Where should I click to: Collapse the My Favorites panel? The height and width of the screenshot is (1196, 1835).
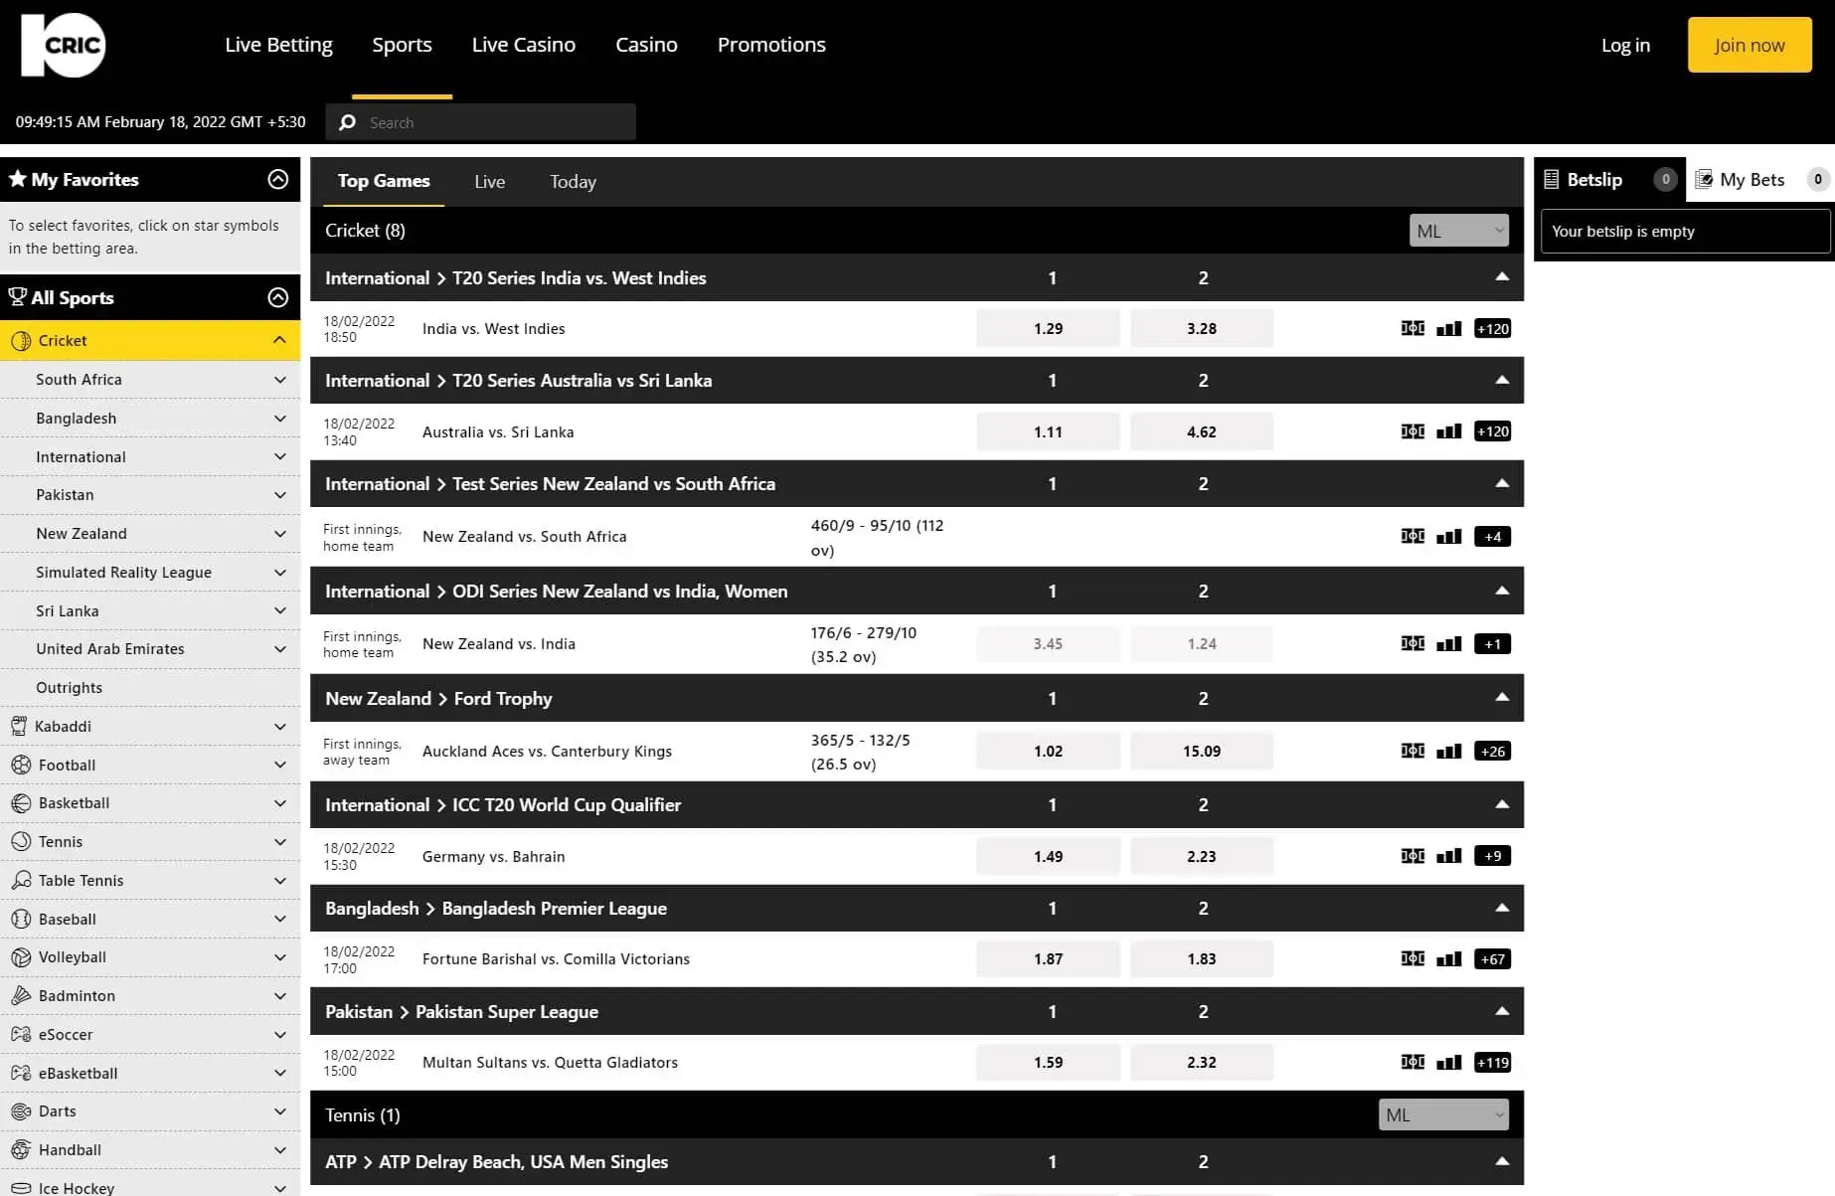click(277, 179)
